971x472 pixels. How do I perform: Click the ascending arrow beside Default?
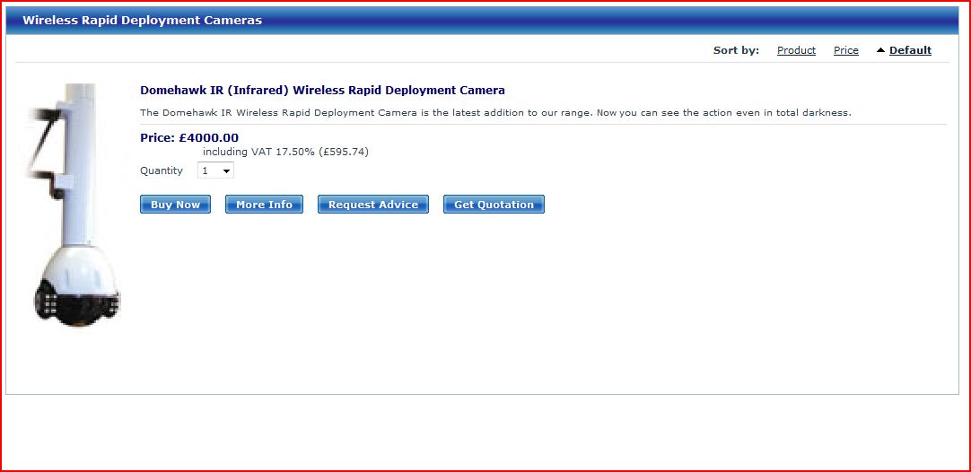[x=880, y=50]
